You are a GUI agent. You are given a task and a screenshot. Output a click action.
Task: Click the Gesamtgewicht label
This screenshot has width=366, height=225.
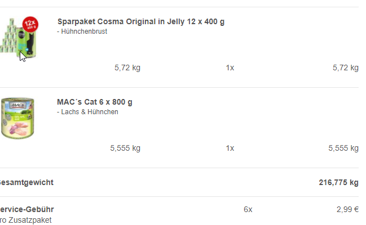(27, 182)
